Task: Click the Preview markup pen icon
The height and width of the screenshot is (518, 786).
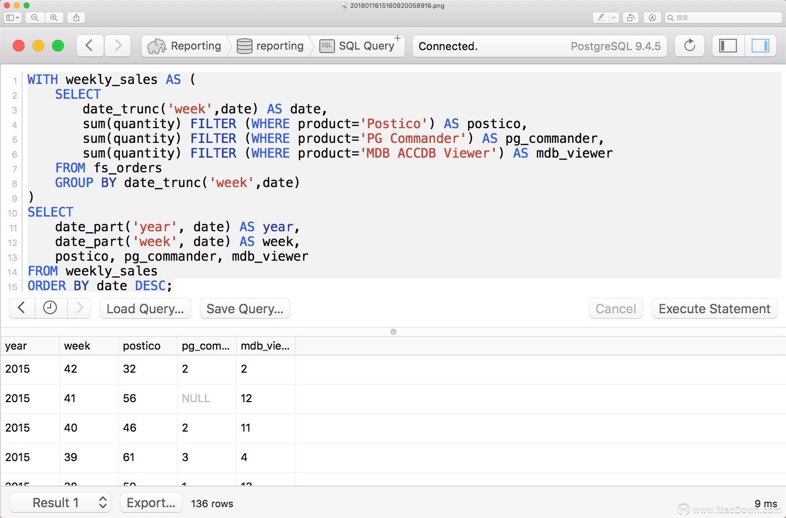Action: [x=601, y=18]
